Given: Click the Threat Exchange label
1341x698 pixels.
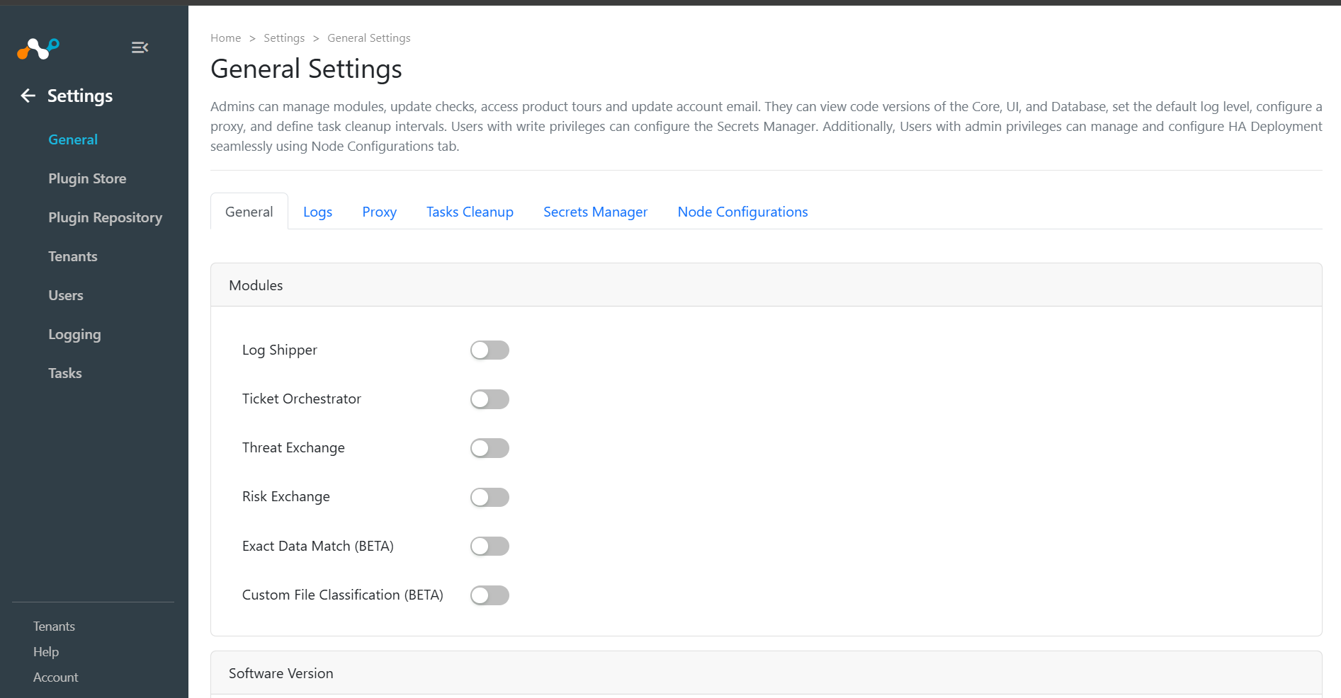Looking at the screenshot, I should coord(293,448).
